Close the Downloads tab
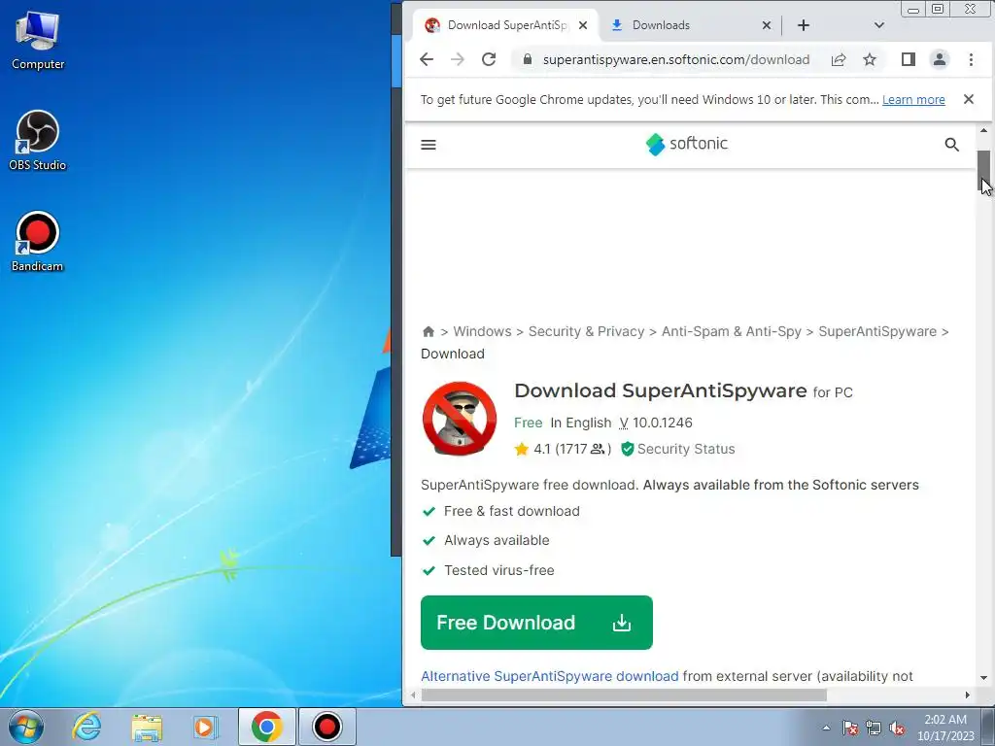This screenshot has height=746, width=995. click(767, 25)
